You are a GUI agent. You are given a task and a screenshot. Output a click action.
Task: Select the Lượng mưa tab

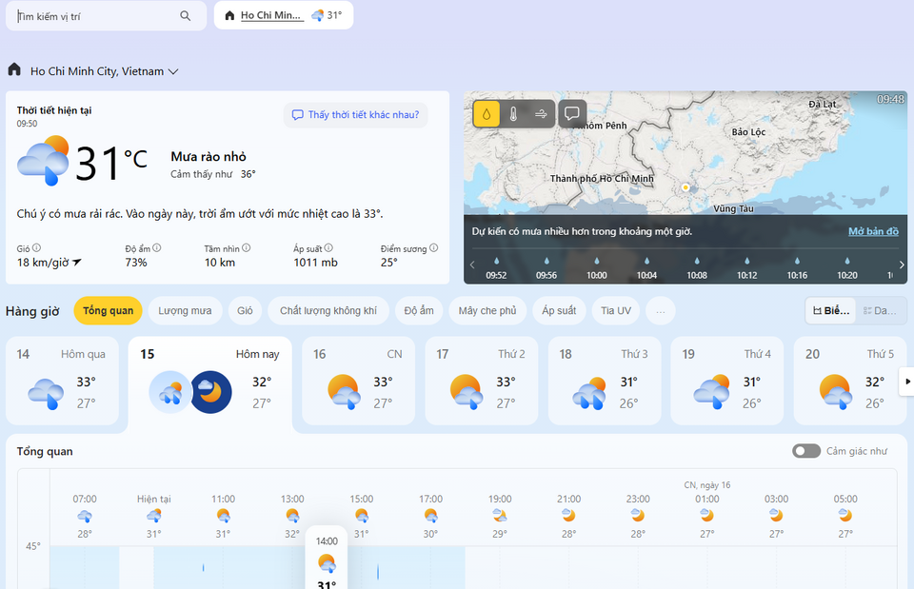tap(185, 310)
